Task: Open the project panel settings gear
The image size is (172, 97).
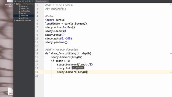Action: click(x=29, y=1)
